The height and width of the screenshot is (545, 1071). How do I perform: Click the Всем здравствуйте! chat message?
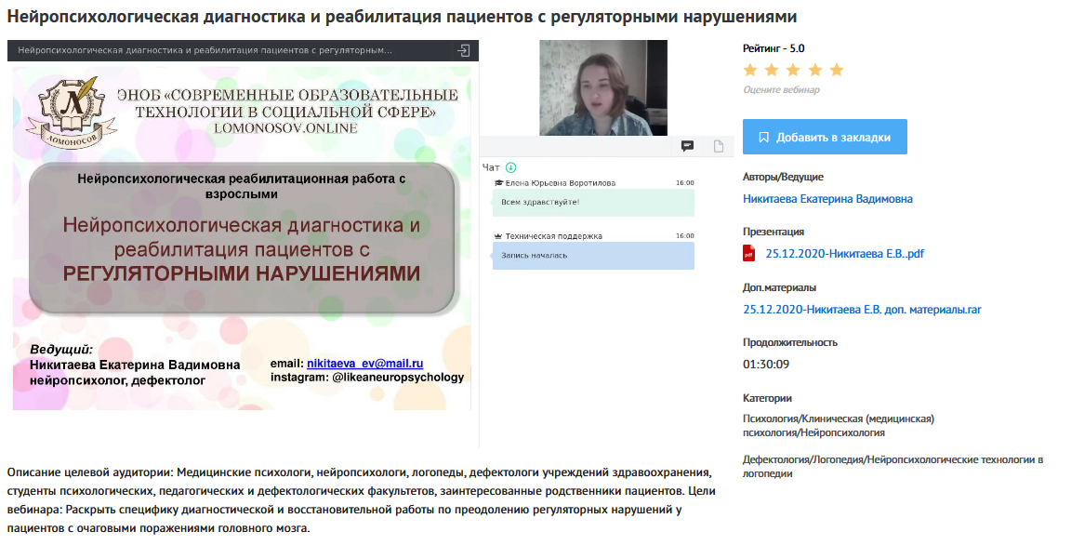(x=593, y=202)
